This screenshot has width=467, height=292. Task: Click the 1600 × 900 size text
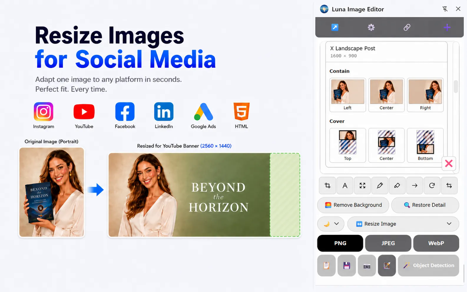343,56
